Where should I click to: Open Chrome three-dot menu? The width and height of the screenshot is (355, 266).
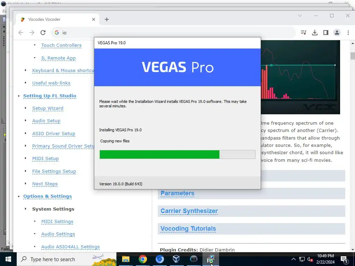coord(348,33)
